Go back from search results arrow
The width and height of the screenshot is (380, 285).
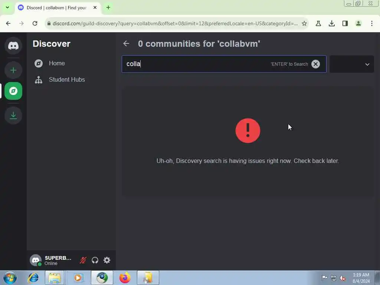pos(126,44)
